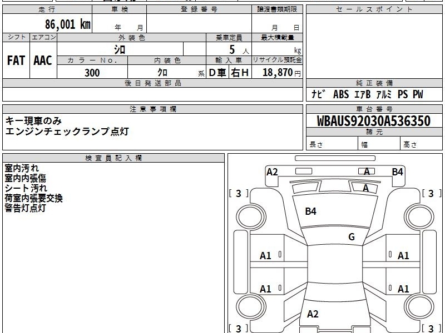Select the 長さ dimension cell
The height and width of the screenshot is (333, 445).
point(332,144)
